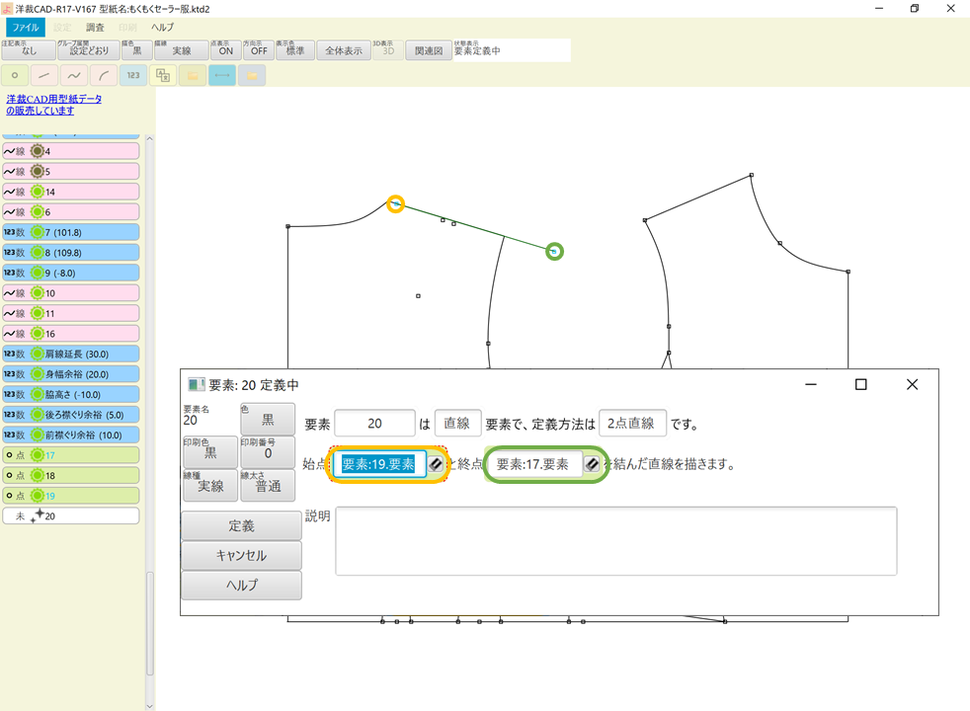Click the pencil icon beside 始点 field

[435, 464]
